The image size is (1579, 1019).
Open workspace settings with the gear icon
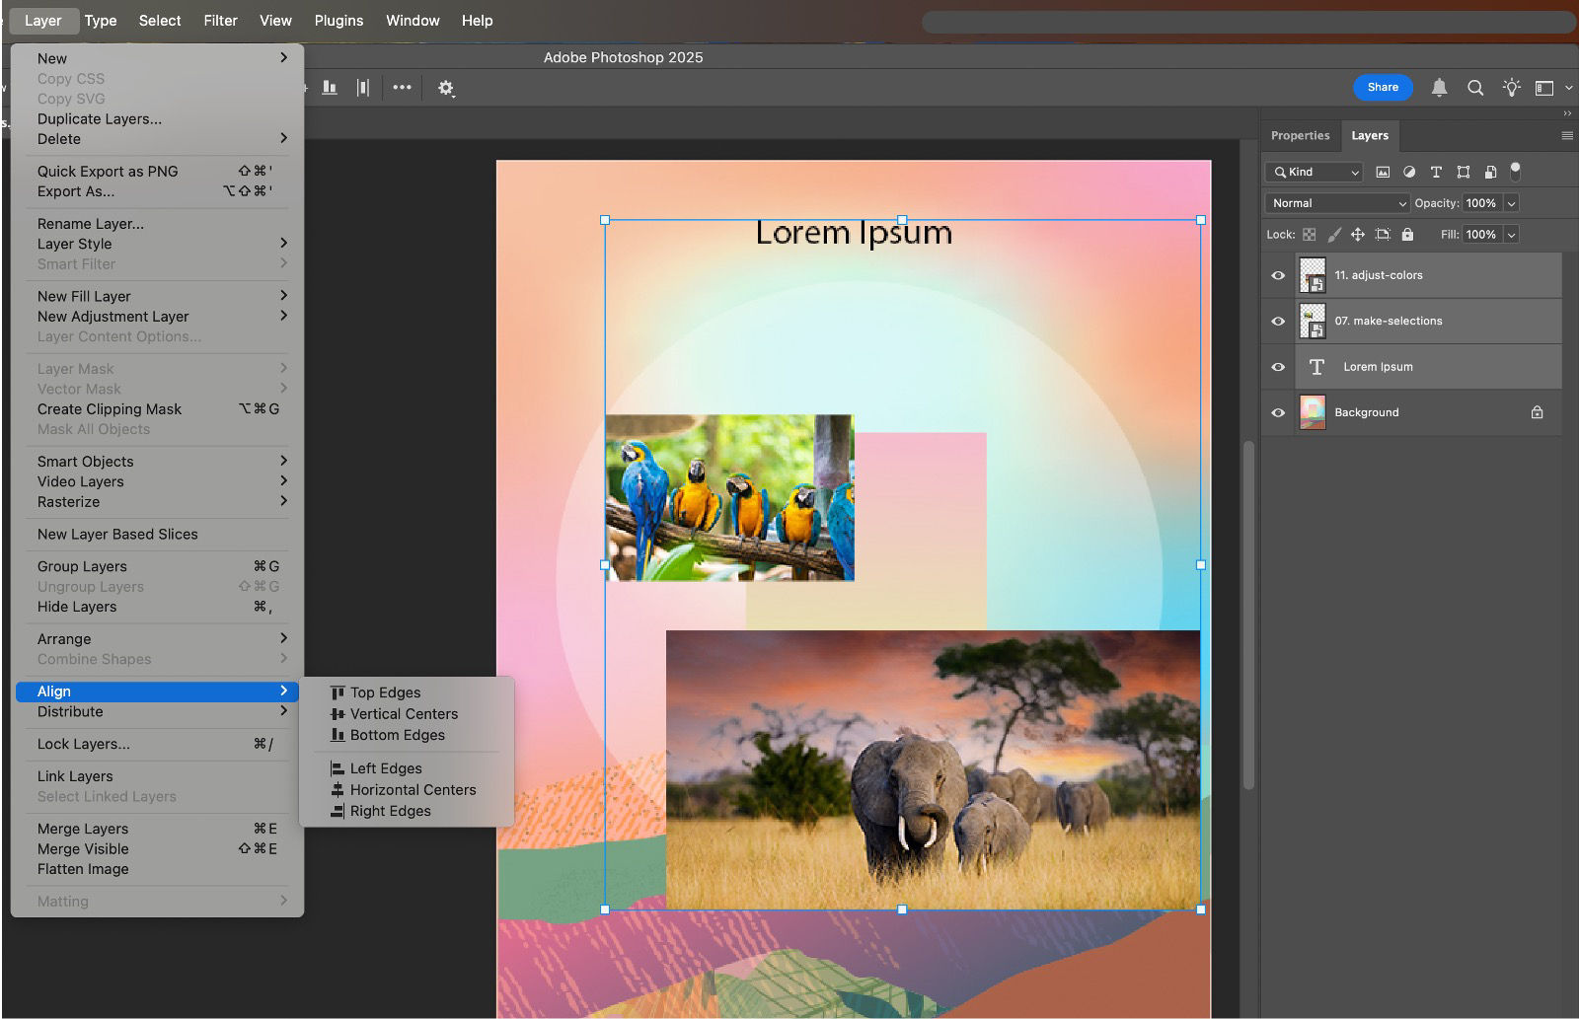pyautogui.click(x=446, y=88)
